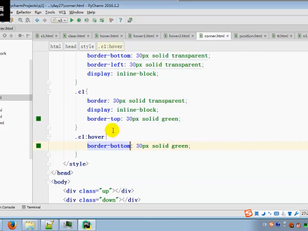Close the clear.html tab

[x=88, y=36]
